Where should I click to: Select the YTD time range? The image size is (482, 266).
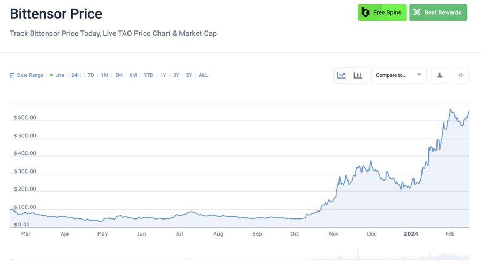(x=148, y=75)
